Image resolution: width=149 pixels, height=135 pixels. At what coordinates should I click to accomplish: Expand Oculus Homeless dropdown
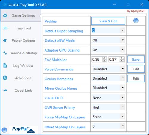pyautogui.click(x=123, y=78)
